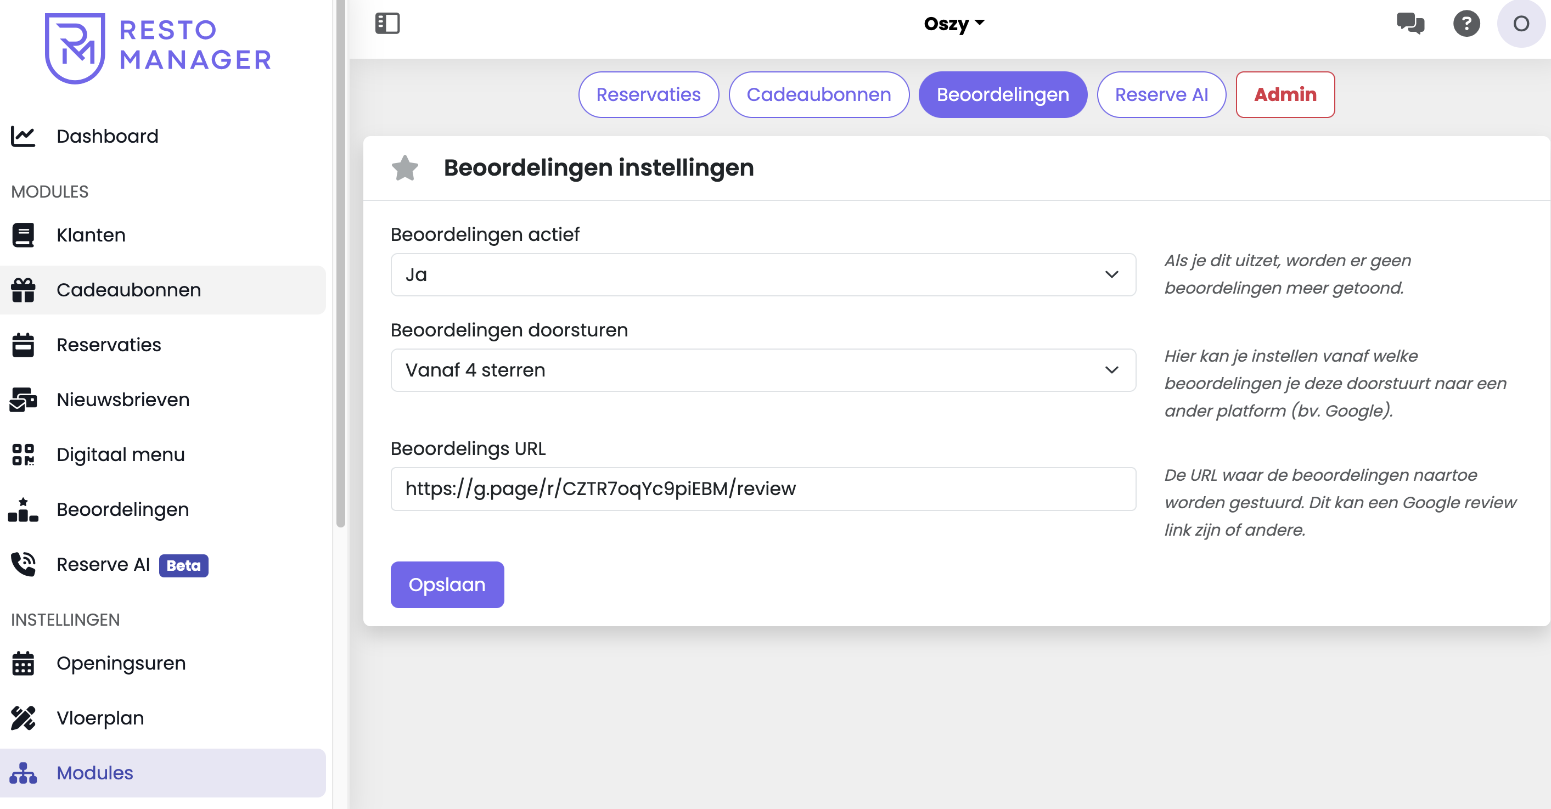The height and width of the screenshot is (809, 1551).
Task: Open Nieuwsbrieven in the sidebar
Action: tap(162, 400)
